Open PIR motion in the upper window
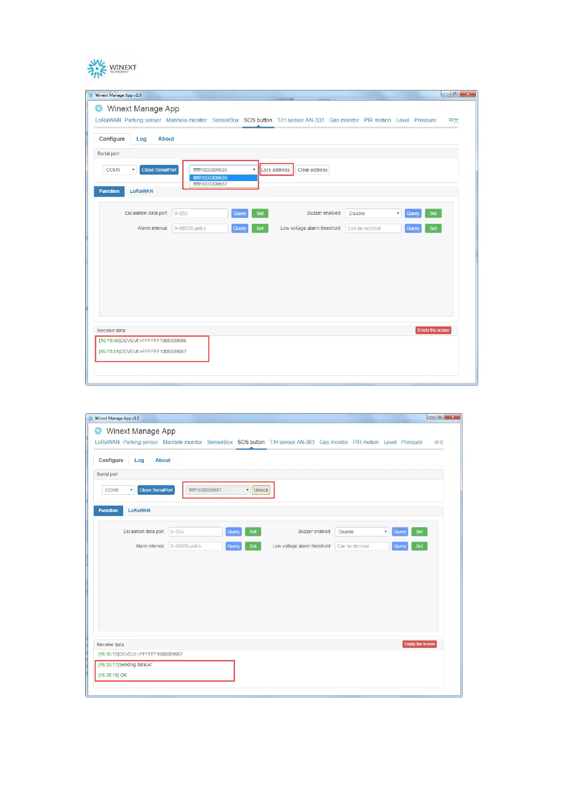This screenshot has height=798, width=564. pos(377,120)
